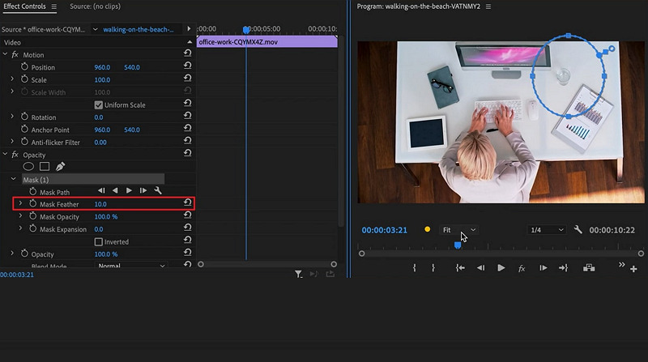The height and width of the screenshot is (362, 648).
Task: Open the Button Editor plus icon
Action: (x=633, y=269)
